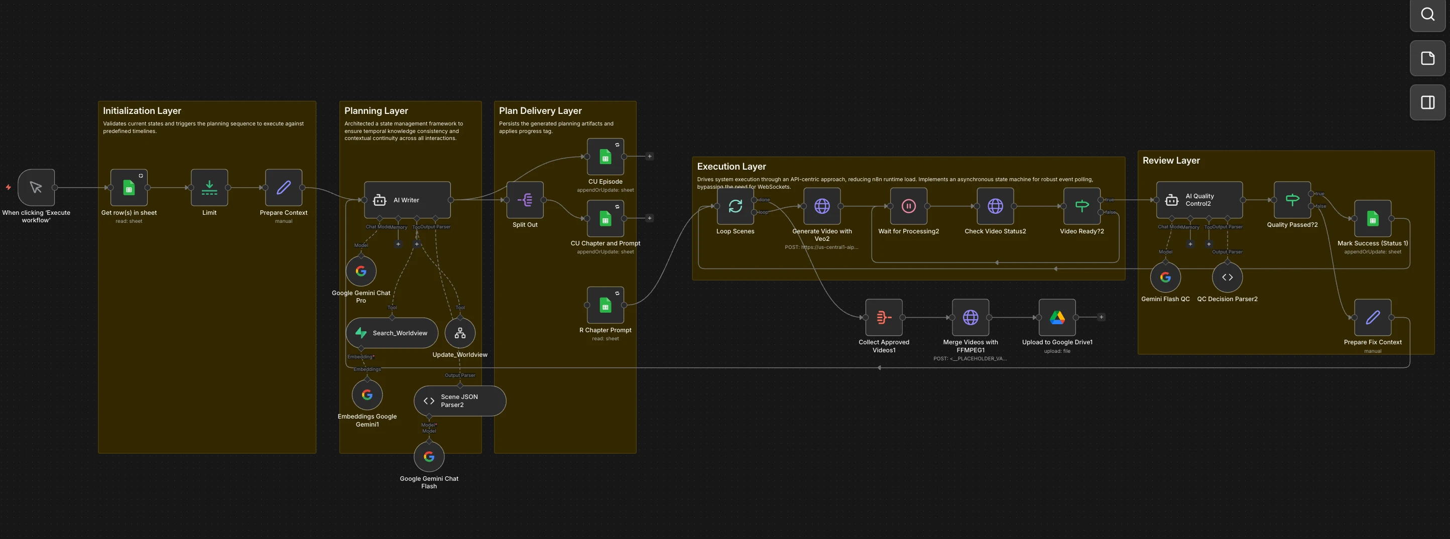
Task: Select the Google Gemini Chat Flash node
Action: 429,457
